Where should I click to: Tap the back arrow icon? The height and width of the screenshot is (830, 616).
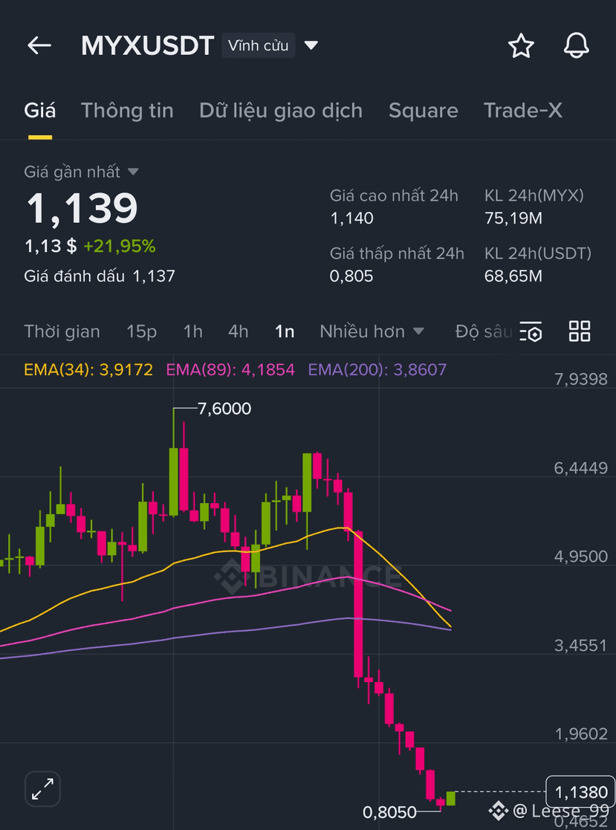39,45
